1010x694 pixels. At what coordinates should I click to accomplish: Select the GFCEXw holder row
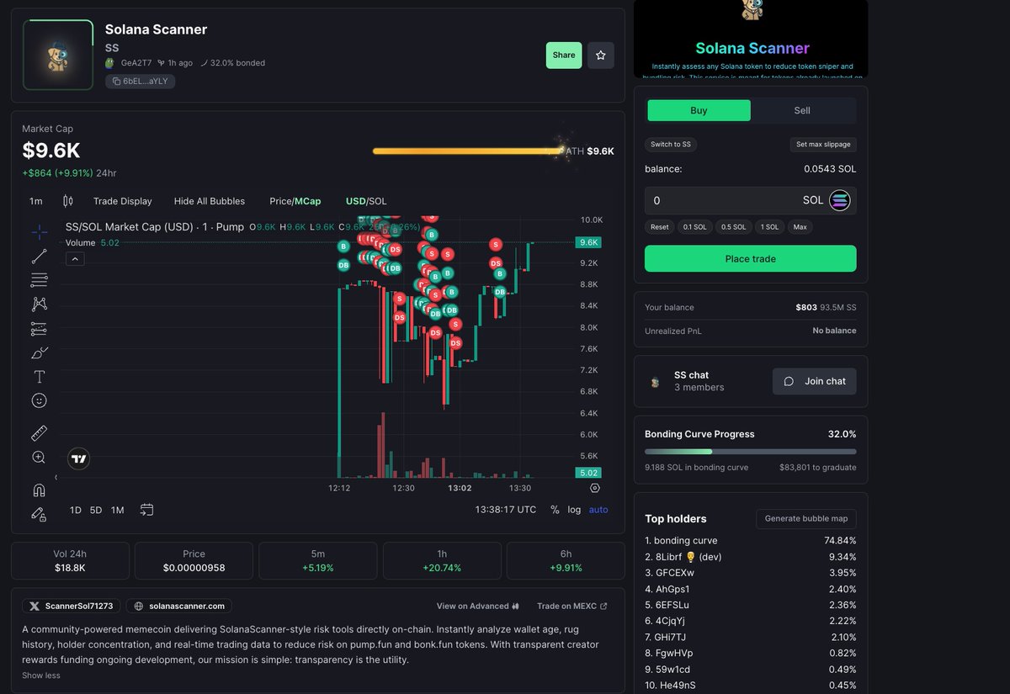click(x=751, y=573)
